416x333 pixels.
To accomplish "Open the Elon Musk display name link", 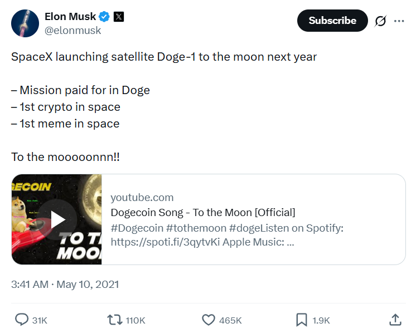I will coord(69,17).
